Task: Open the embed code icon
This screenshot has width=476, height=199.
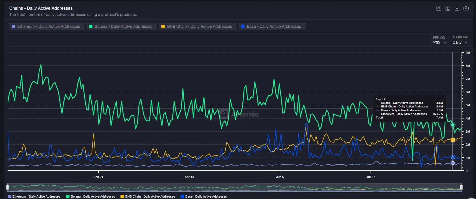Action: click(x=439, y=8)
